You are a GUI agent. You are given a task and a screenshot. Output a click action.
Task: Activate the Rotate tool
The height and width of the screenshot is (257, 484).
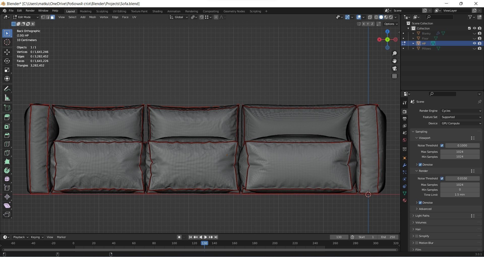(7, 61)
